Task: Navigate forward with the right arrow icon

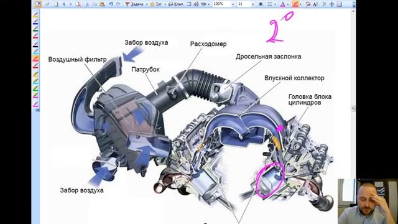Action: click(70, 4)
